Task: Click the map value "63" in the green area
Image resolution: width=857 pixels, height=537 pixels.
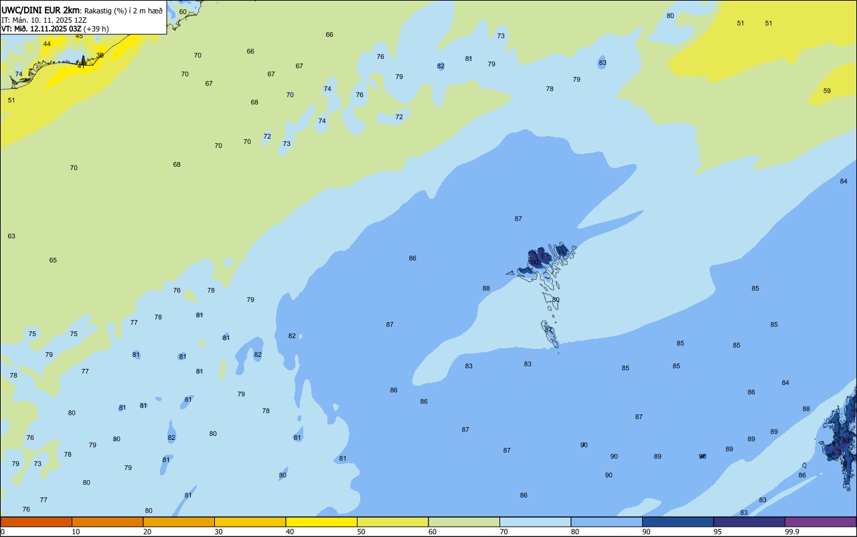Action: click(x=11, y=236)
